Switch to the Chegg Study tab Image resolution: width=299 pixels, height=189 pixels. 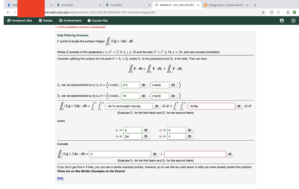[226, 5]
